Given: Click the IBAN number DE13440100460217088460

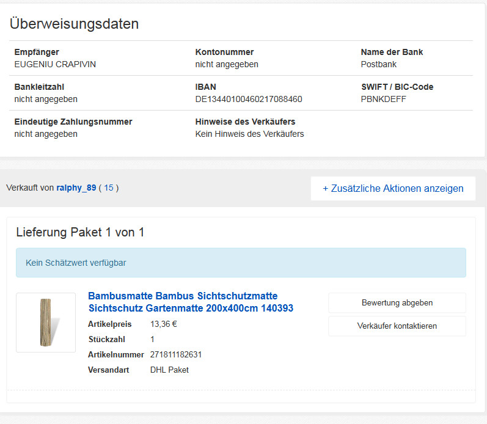Looking at the screenshot, I should tap(249, 99).
